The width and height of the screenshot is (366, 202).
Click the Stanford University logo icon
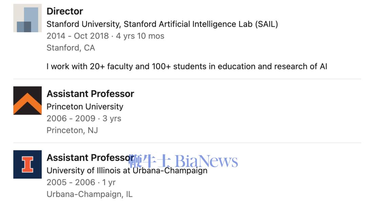(x=27, y=18)
